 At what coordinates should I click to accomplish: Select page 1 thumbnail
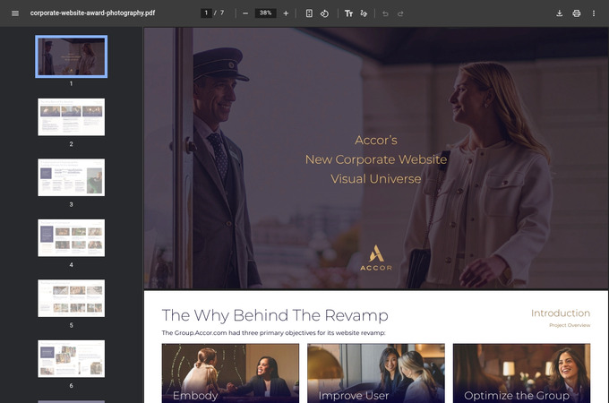(71, 56)
